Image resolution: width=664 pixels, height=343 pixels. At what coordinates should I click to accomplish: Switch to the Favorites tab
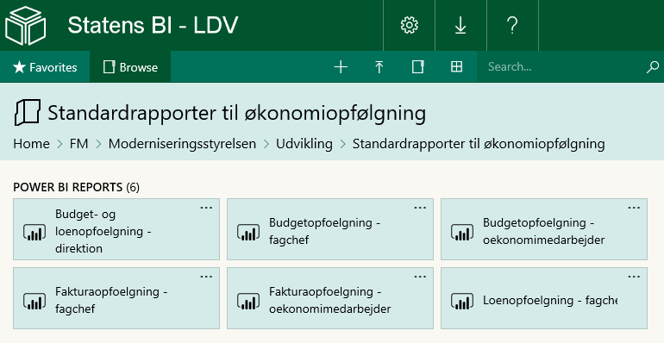point(45,67)
